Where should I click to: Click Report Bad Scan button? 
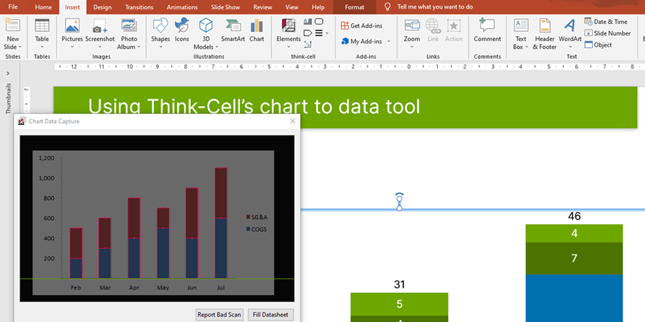click(219, 315)
